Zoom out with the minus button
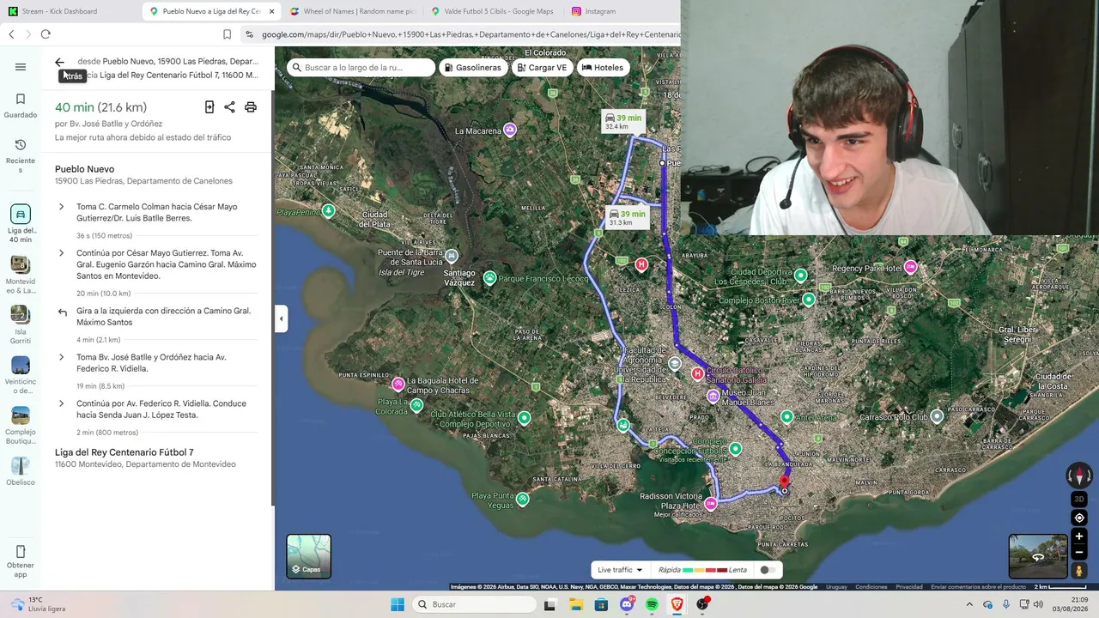Screen dimensions: 1099x618 coord(1079,553)
